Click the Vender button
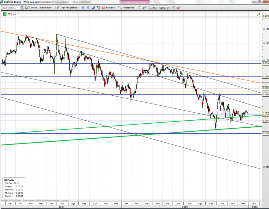 [x=153, y=8]
